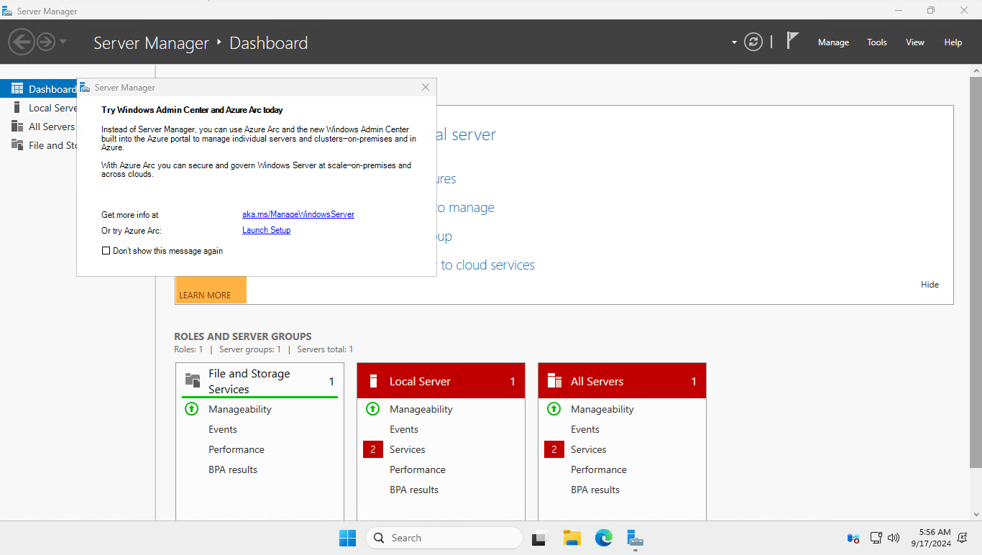Open Task View on the taskbar
982x555 pixels.
540,538
